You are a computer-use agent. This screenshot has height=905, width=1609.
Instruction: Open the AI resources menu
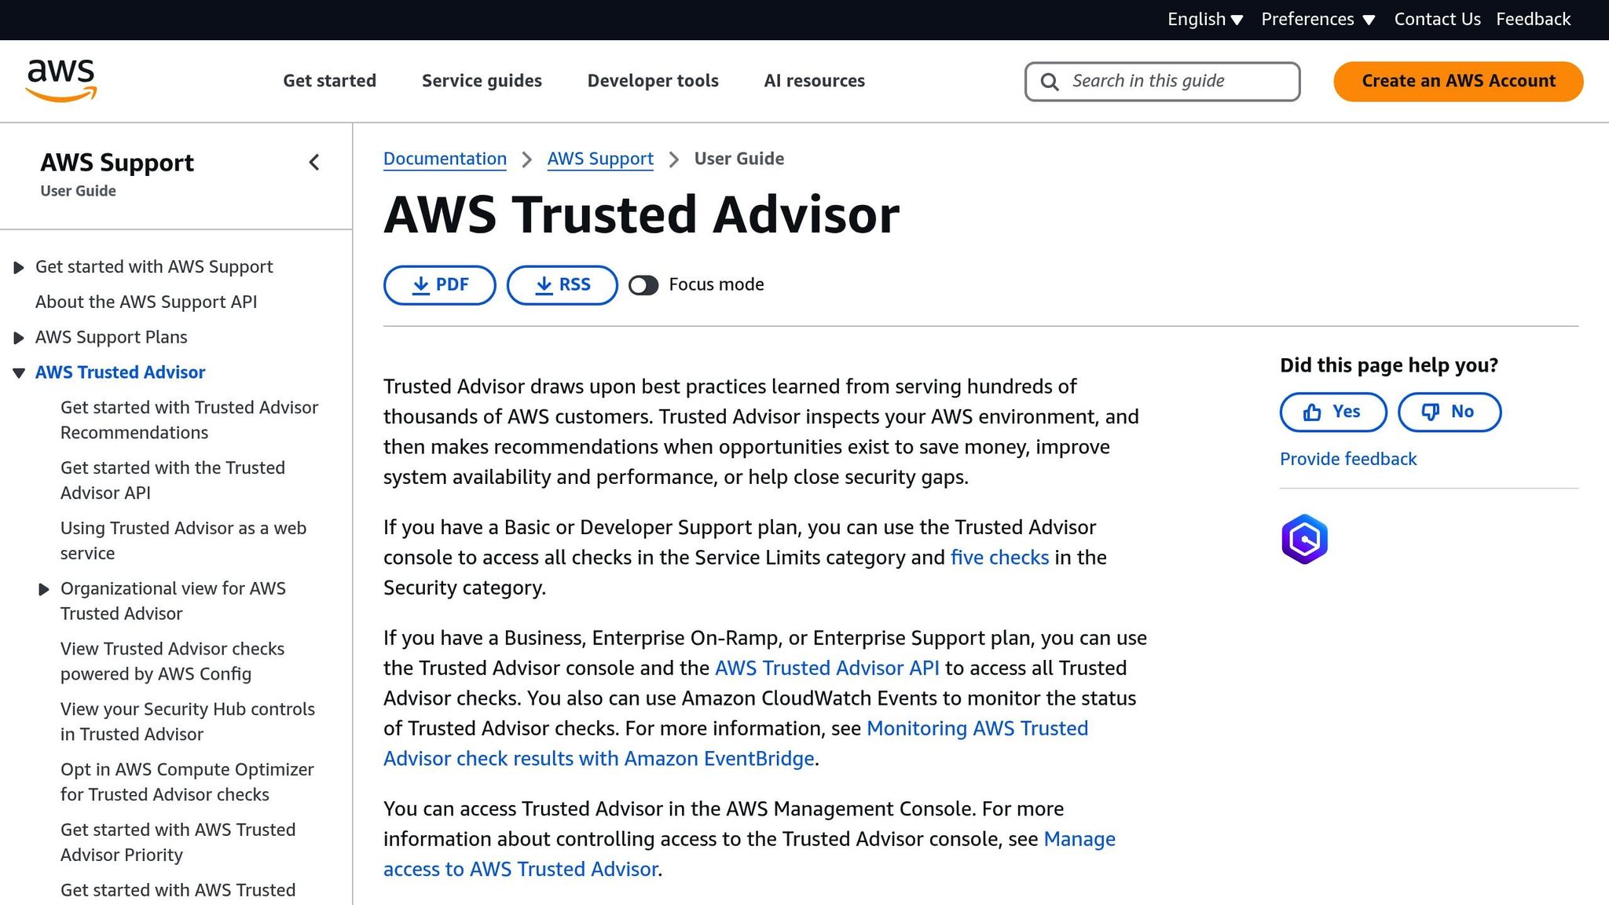(815, 81)
